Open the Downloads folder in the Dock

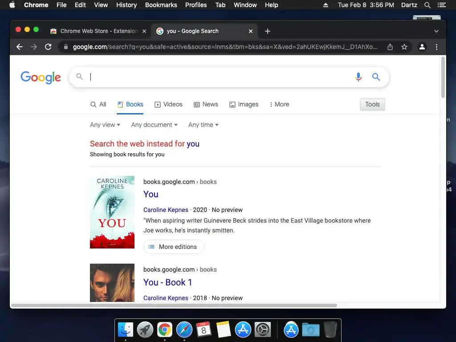(310, 330)
